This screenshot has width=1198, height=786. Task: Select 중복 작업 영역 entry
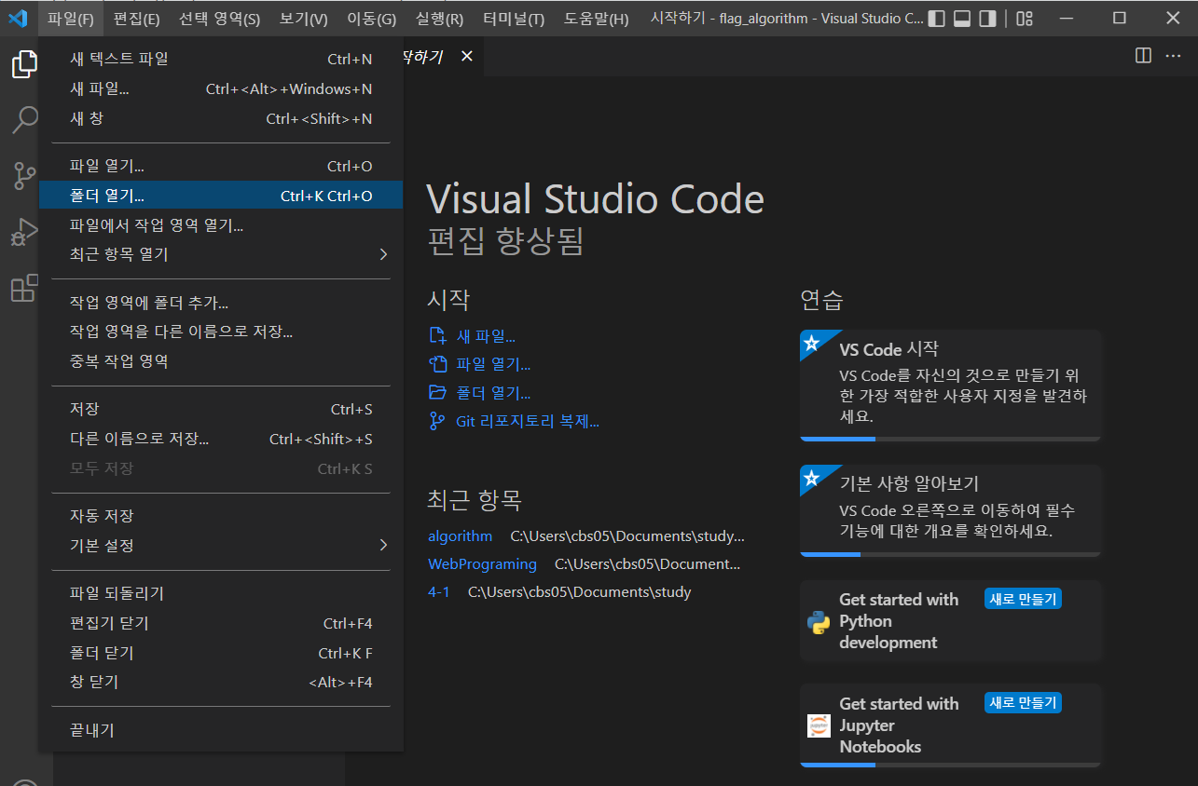(x=220, y=361)
